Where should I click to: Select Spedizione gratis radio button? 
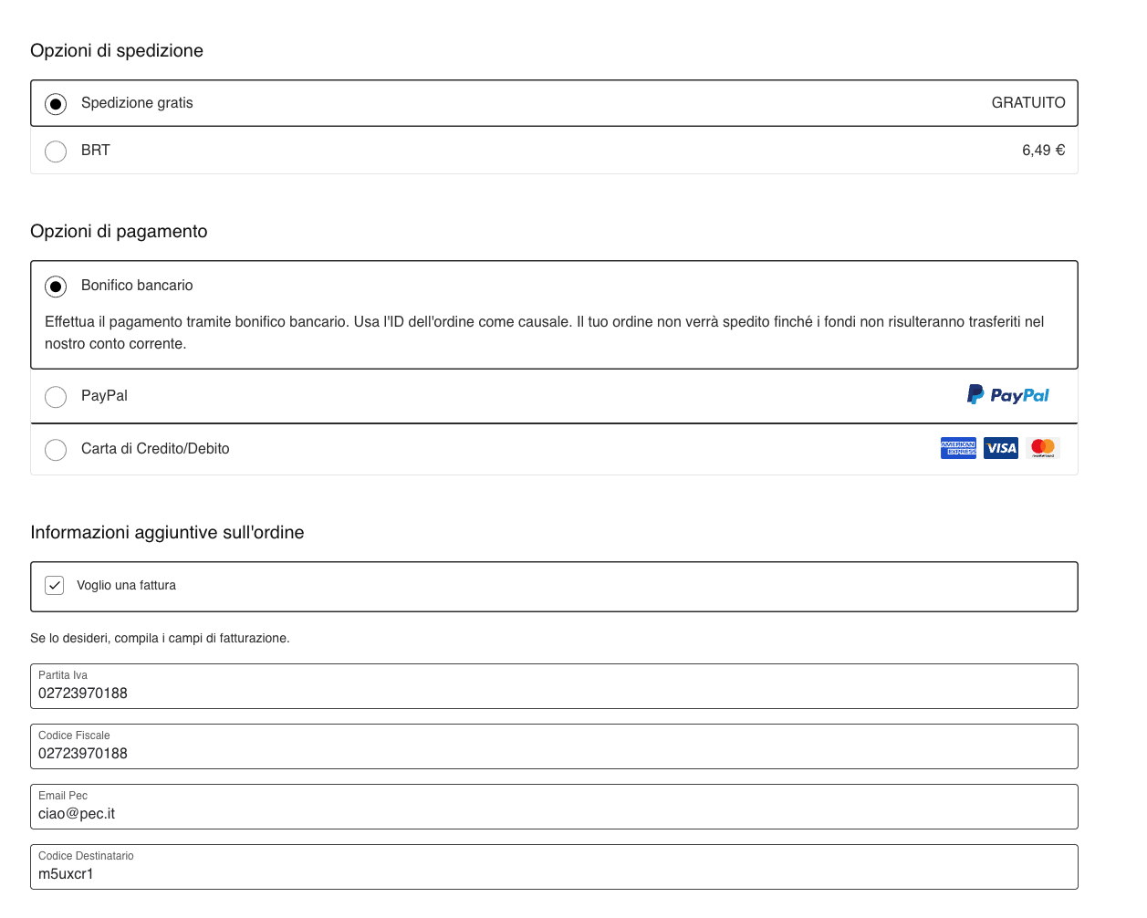pyautogui.click(x=56, y=104)
